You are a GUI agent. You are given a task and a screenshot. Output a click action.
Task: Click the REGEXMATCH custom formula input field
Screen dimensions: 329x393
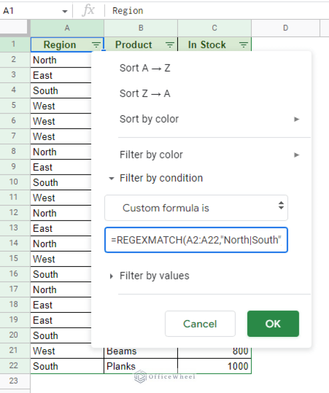click(196, 240)
